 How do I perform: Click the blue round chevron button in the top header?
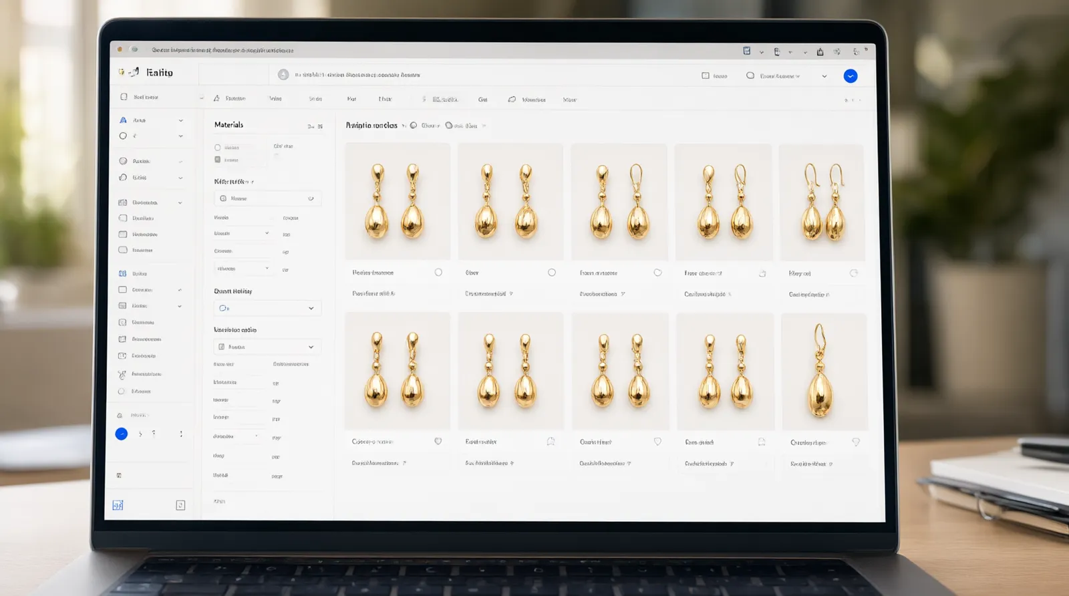coord(851,76)
